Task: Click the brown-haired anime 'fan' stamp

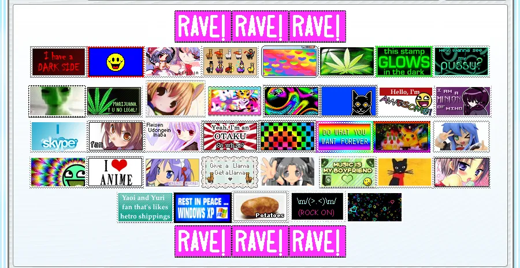Action: [x=116, y=137]
